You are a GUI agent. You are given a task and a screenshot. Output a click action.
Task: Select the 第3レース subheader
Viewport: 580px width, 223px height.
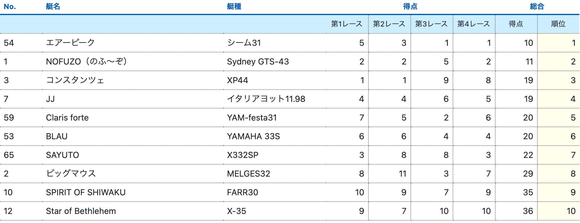431,24
